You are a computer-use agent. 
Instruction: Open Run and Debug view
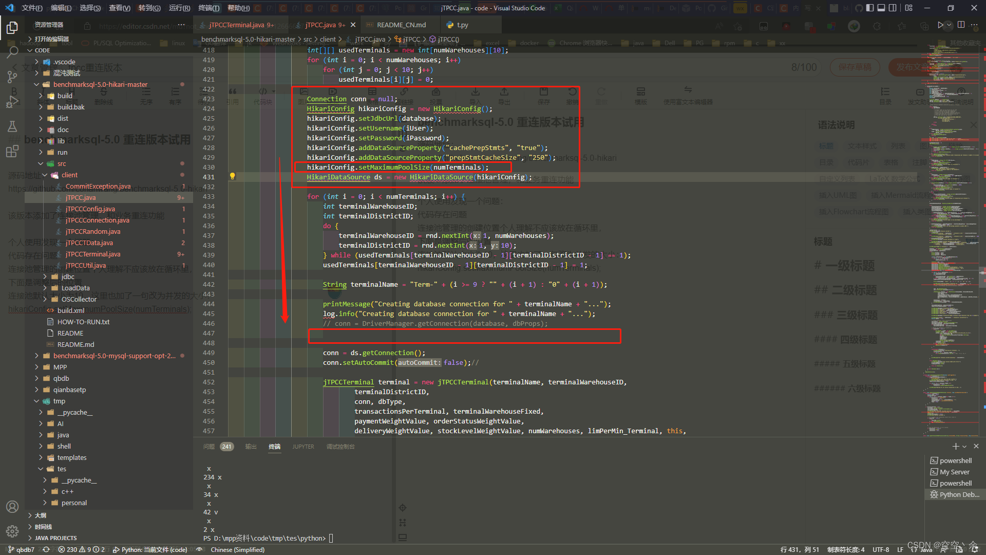[12, 101]
